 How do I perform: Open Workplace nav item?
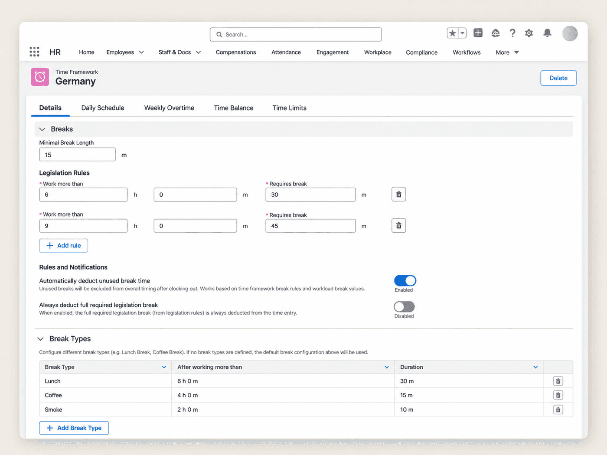click(x=378, y=52)
